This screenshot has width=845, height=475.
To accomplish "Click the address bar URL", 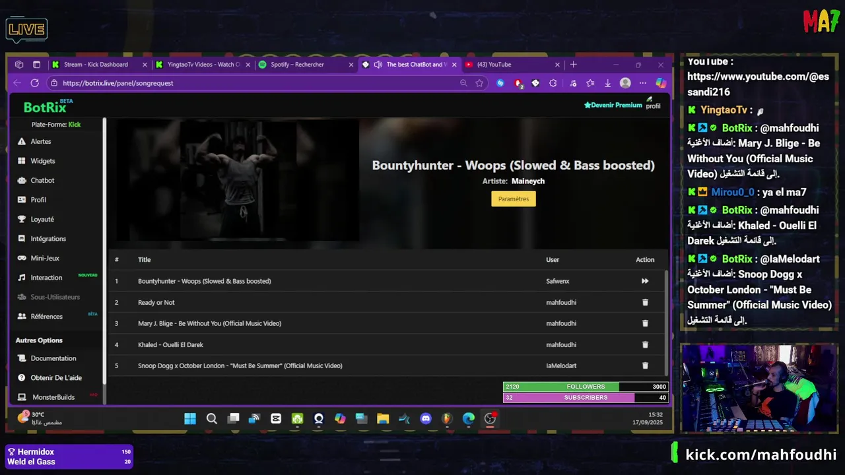I will point(118,83).
